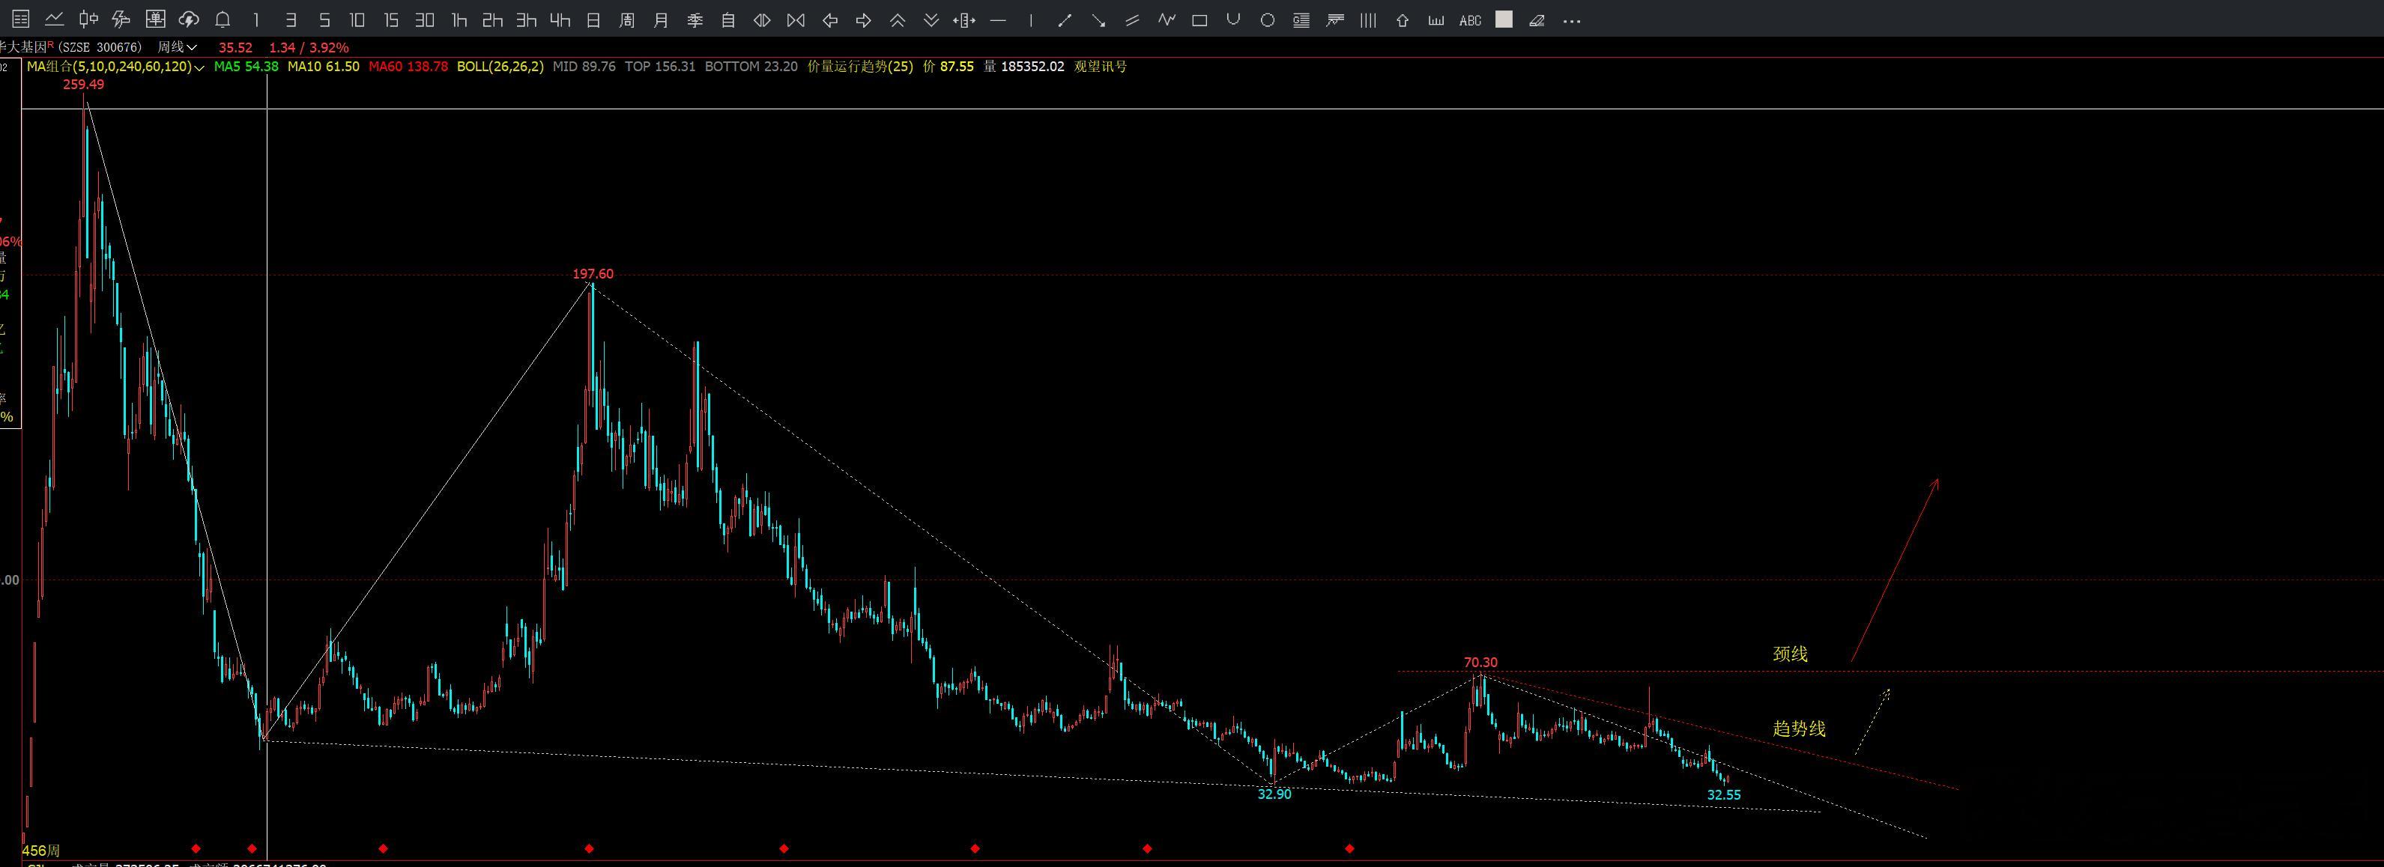Click the 70.30 price label
This screenshot has height=867, width=2384.
tap(1480, 663)
